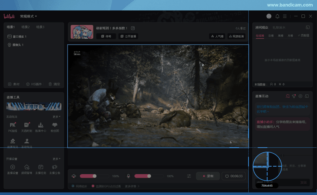Open 房间管理 room management icon
This screenshot has width=317, height=195.
[x=27, y=168]
